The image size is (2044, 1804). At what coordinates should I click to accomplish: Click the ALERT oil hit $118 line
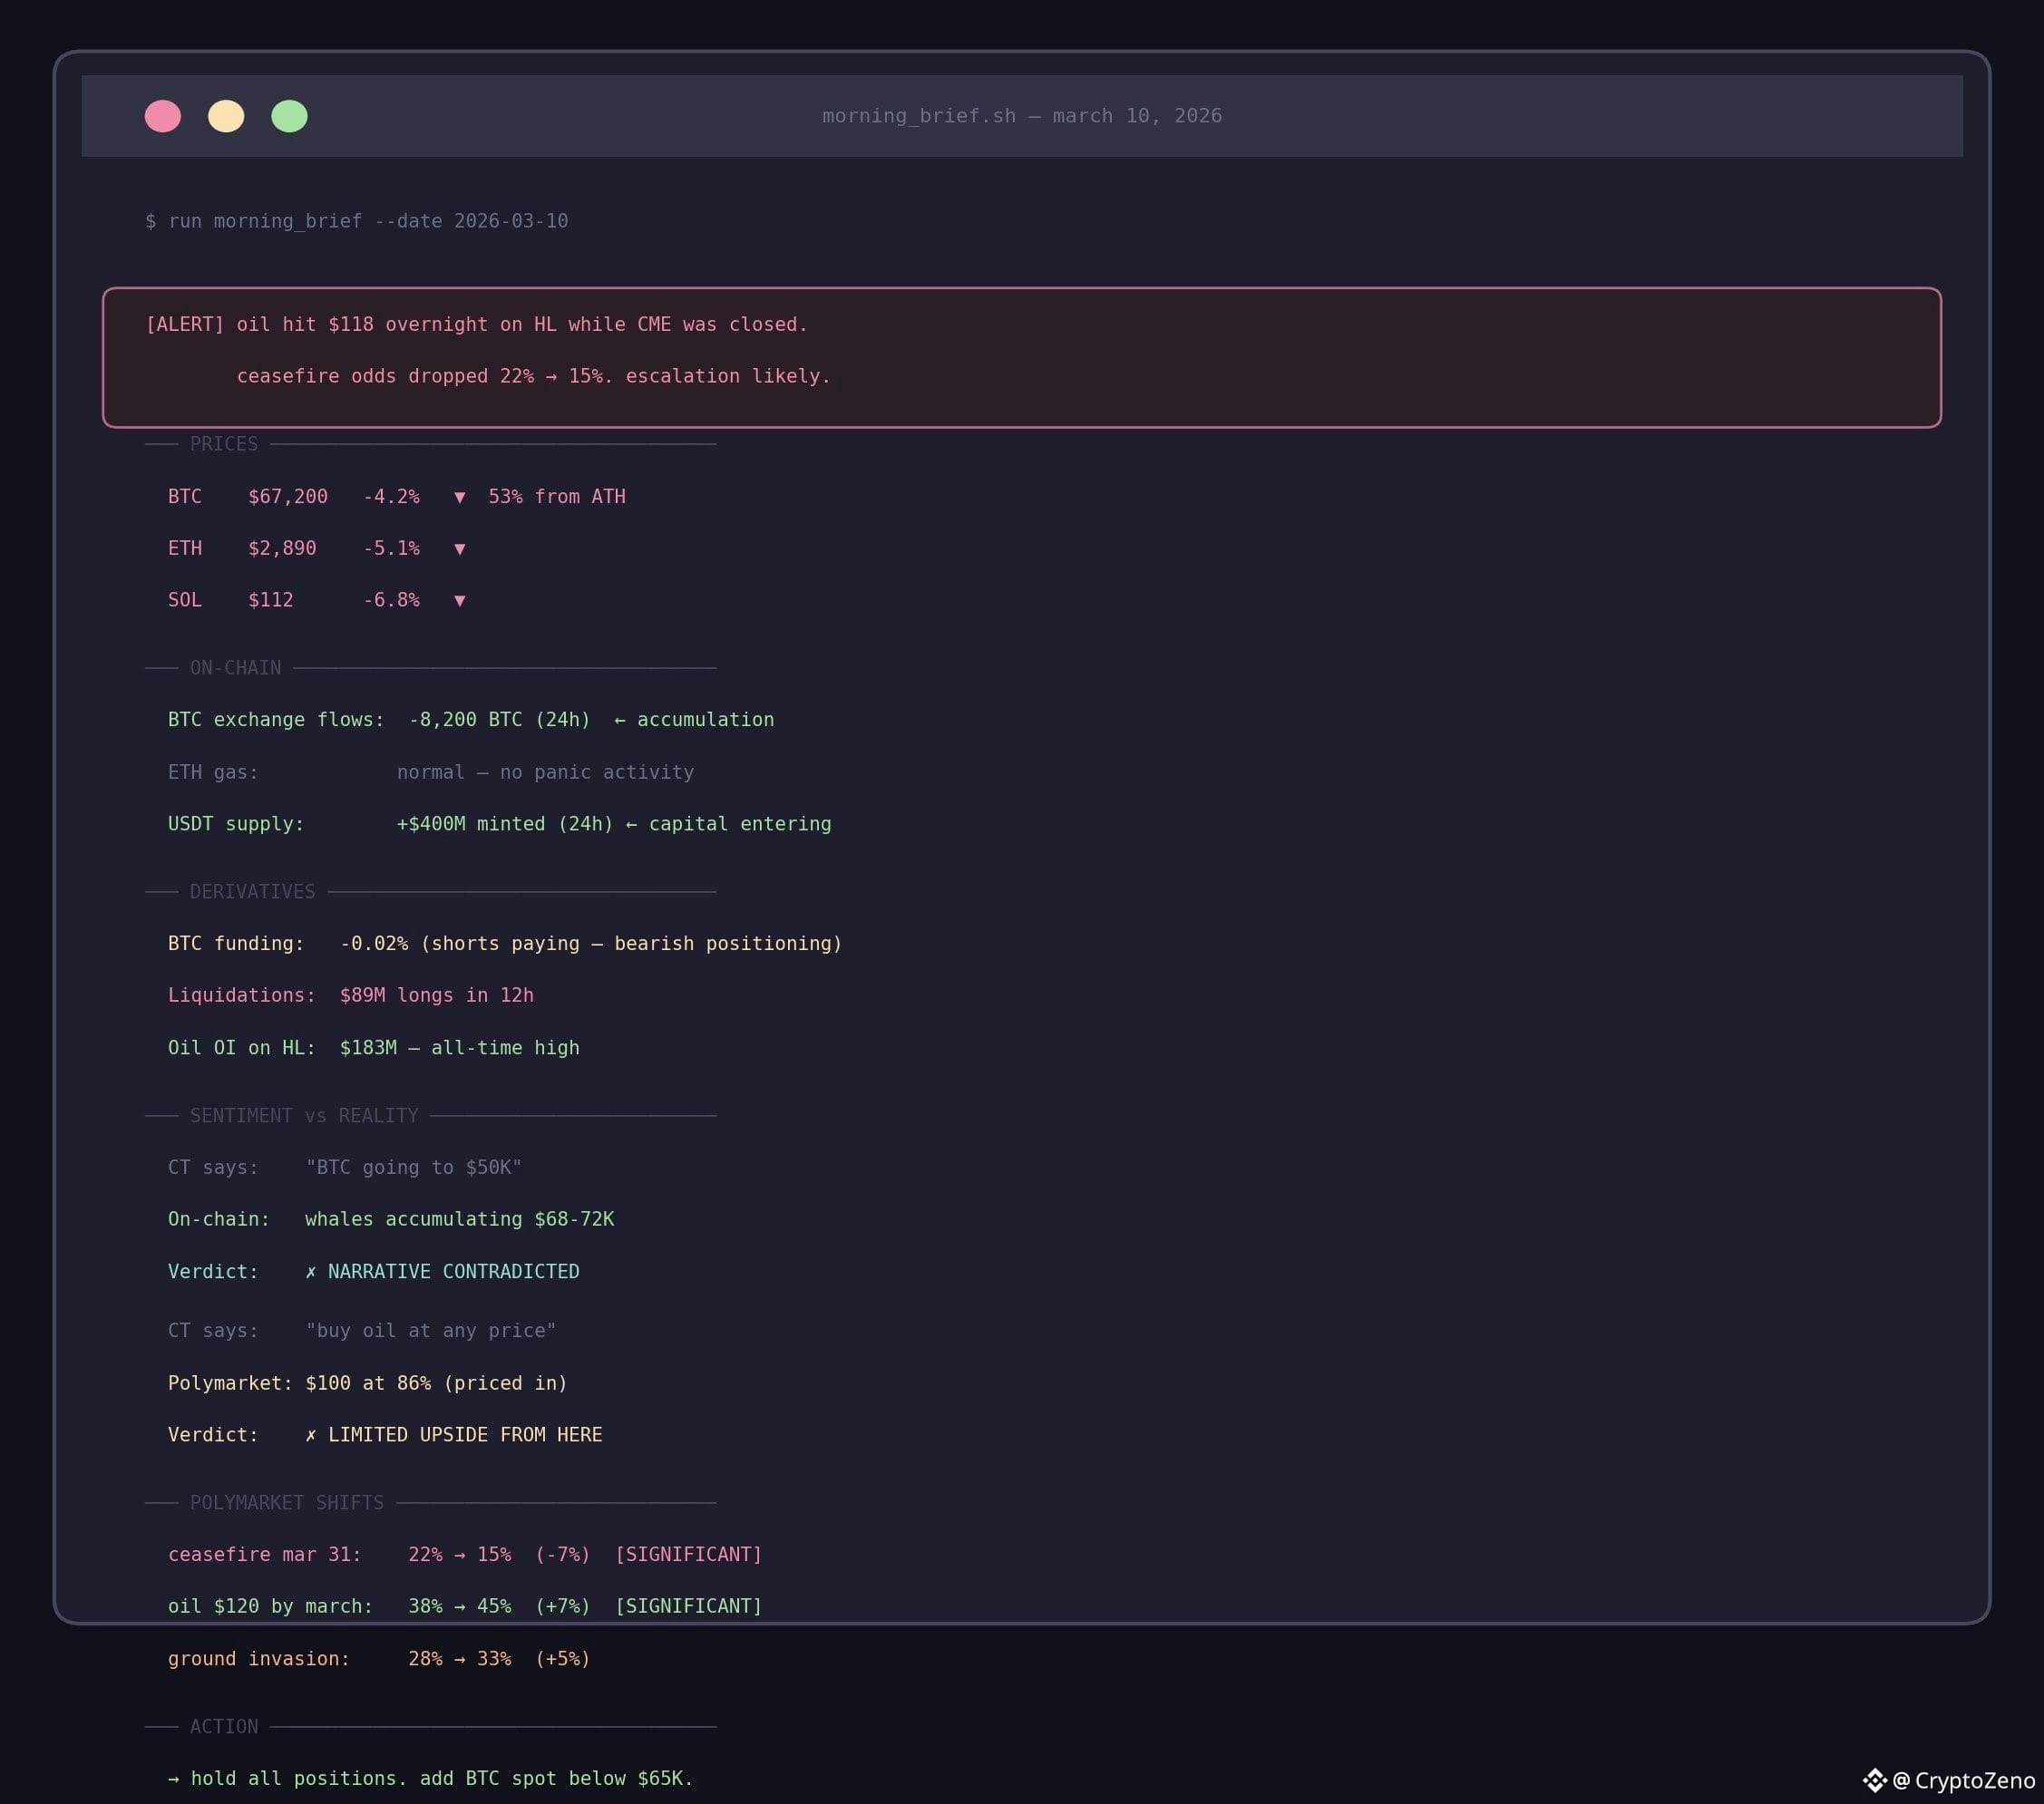(x=477, y=325)
